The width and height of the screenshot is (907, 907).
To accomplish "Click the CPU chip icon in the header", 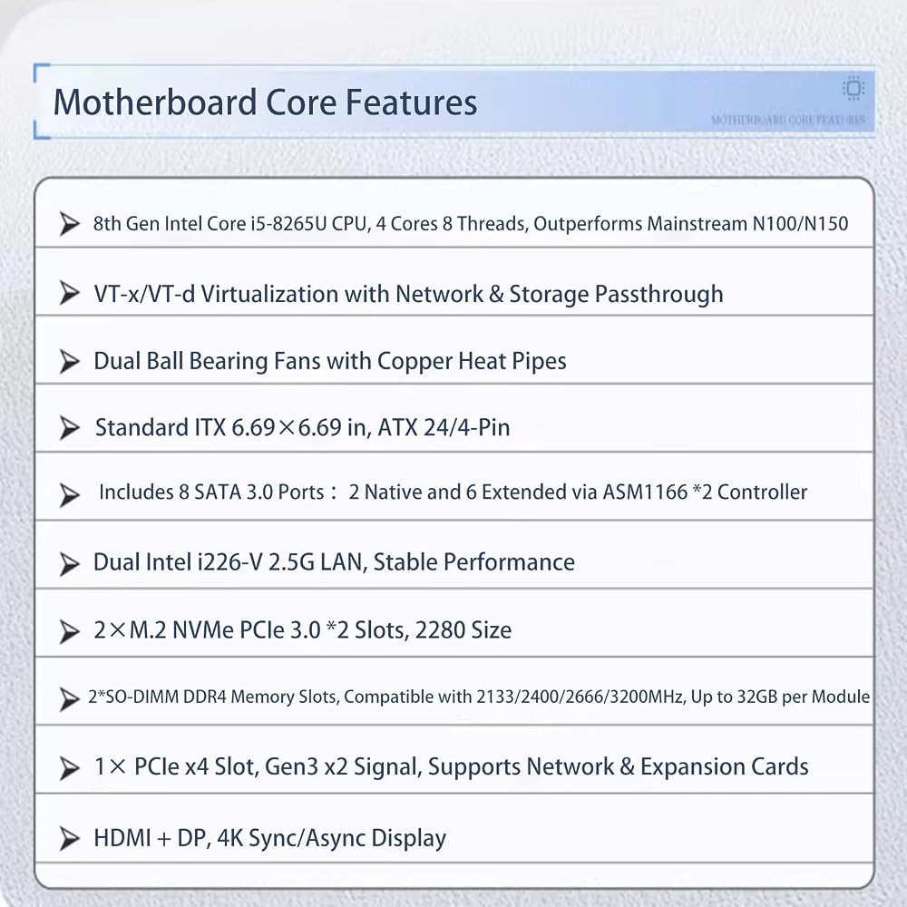I will coord(853,88).
